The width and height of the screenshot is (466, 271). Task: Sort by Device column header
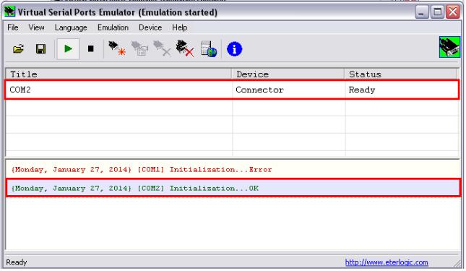pyautogui.click(x=288, y=74)
